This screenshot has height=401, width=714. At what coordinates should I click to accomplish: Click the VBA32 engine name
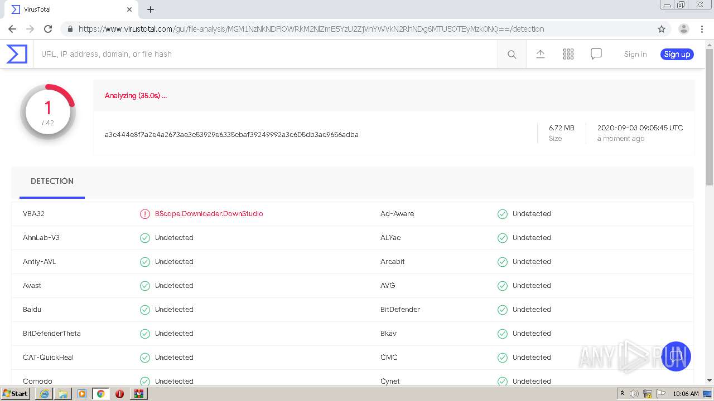[33, 214]
